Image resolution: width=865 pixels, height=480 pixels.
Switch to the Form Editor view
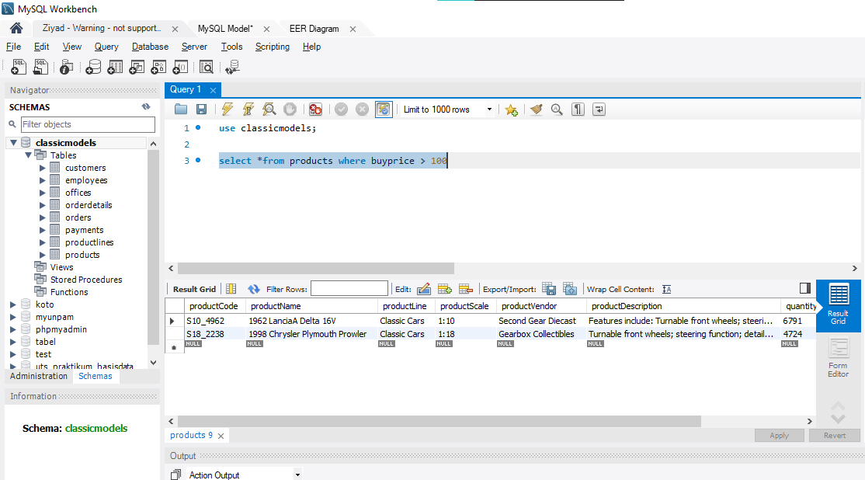click(x=838, y=357)
